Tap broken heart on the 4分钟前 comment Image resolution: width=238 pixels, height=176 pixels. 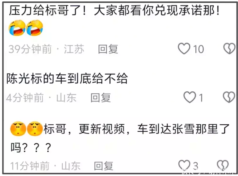click(x=229, y=97)
